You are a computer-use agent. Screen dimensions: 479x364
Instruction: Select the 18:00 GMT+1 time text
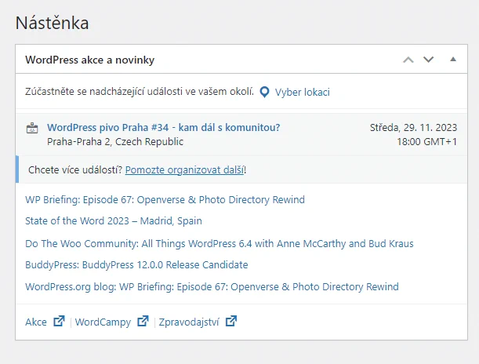[x=426, y=142]
